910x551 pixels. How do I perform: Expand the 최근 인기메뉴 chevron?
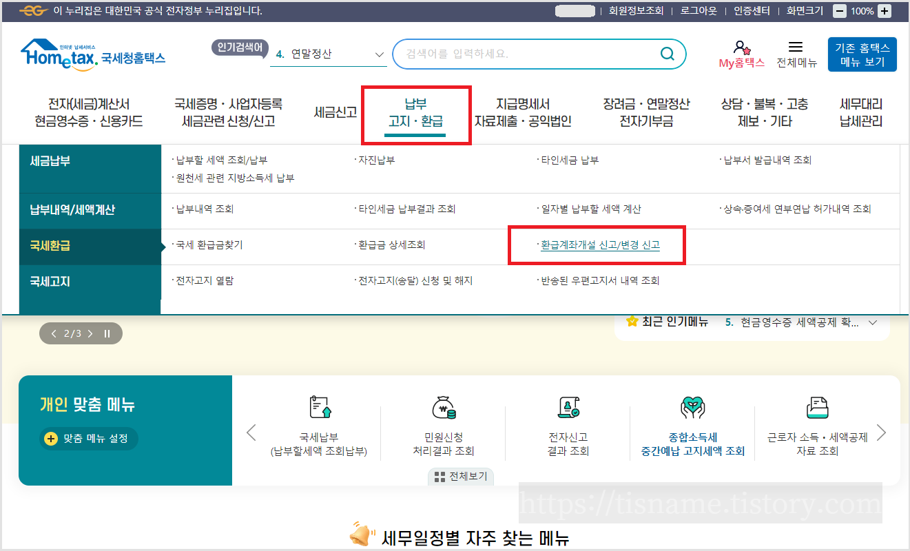tap(873, 322)
